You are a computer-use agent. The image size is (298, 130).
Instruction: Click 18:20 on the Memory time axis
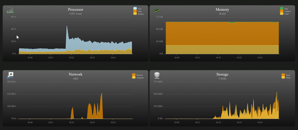tap(177, 58)
